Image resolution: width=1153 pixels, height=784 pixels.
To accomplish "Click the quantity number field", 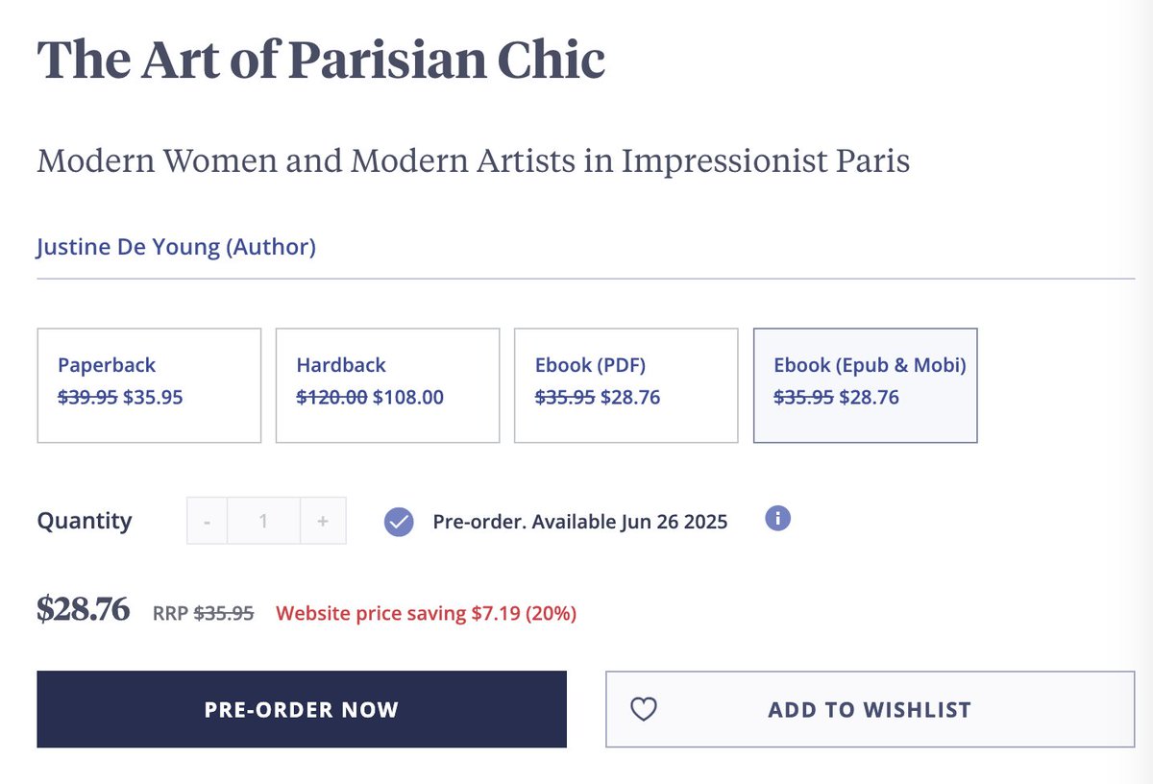I will click(263, 521).
